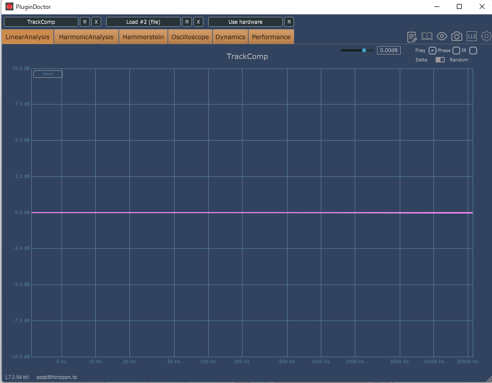This screenshot has height=383, width=492.
Task: Click the -10.0 dB axis label
Action: tap(20, 357)
